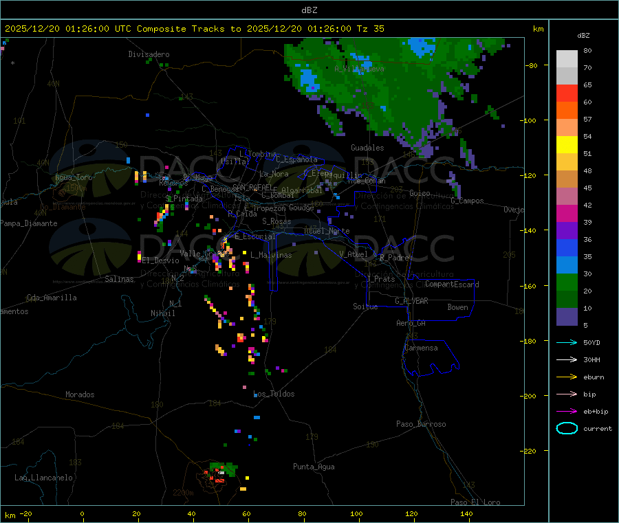
Task: Click the magenta eb+bip arrow legend icon
Action: click(x=567, y=412)
